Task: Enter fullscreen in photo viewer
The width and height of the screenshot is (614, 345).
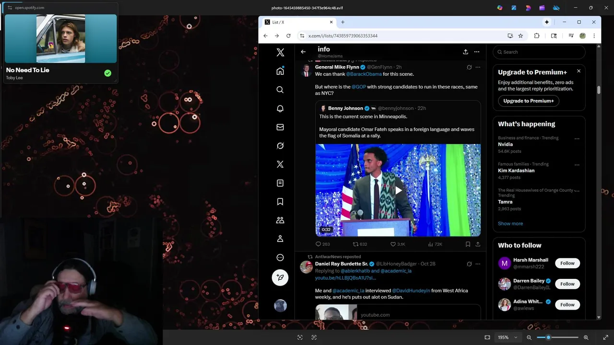Action: (605, 337)
